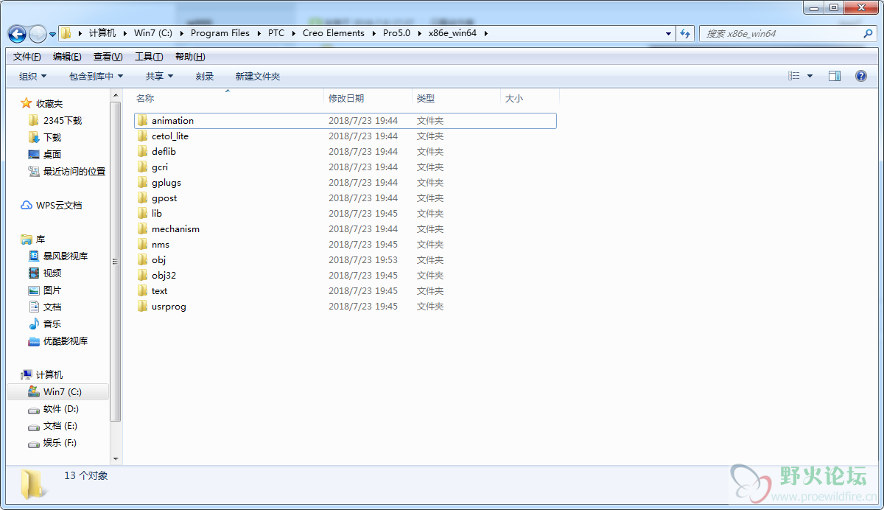Image resolution: width=884 pixels, height=510 pixels.
Task: Open the 编辑(E) menu
Action: pyautogui.click(x=67, y=57)
